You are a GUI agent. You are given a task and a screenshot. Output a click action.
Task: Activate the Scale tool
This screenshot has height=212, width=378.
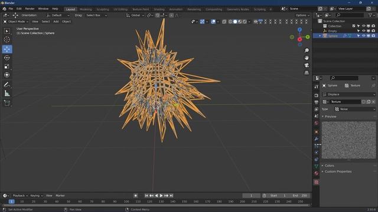coord(6,67)
